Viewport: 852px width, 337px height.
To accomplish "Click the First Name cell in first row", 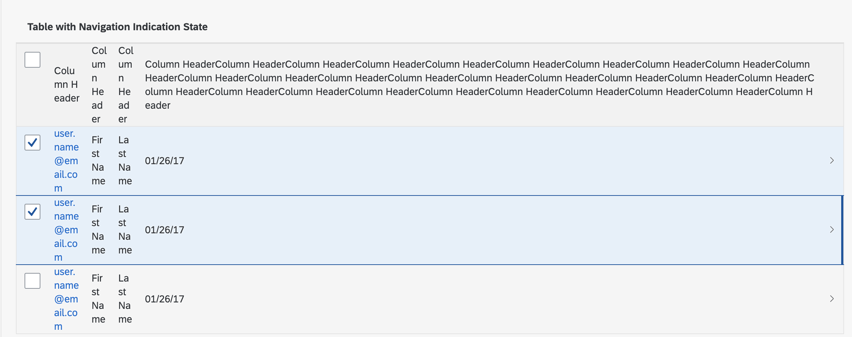I will click(98, 161).
